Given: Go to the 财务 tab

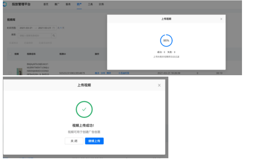Looking at the screenshot, I should click(102, 4).
